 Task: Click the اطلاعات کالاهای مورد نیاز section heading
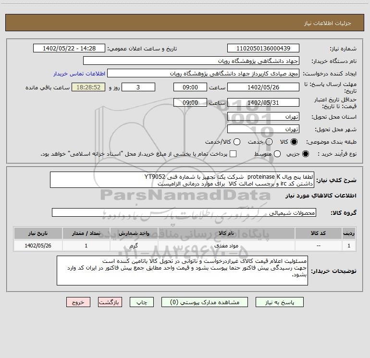[321, 196]
